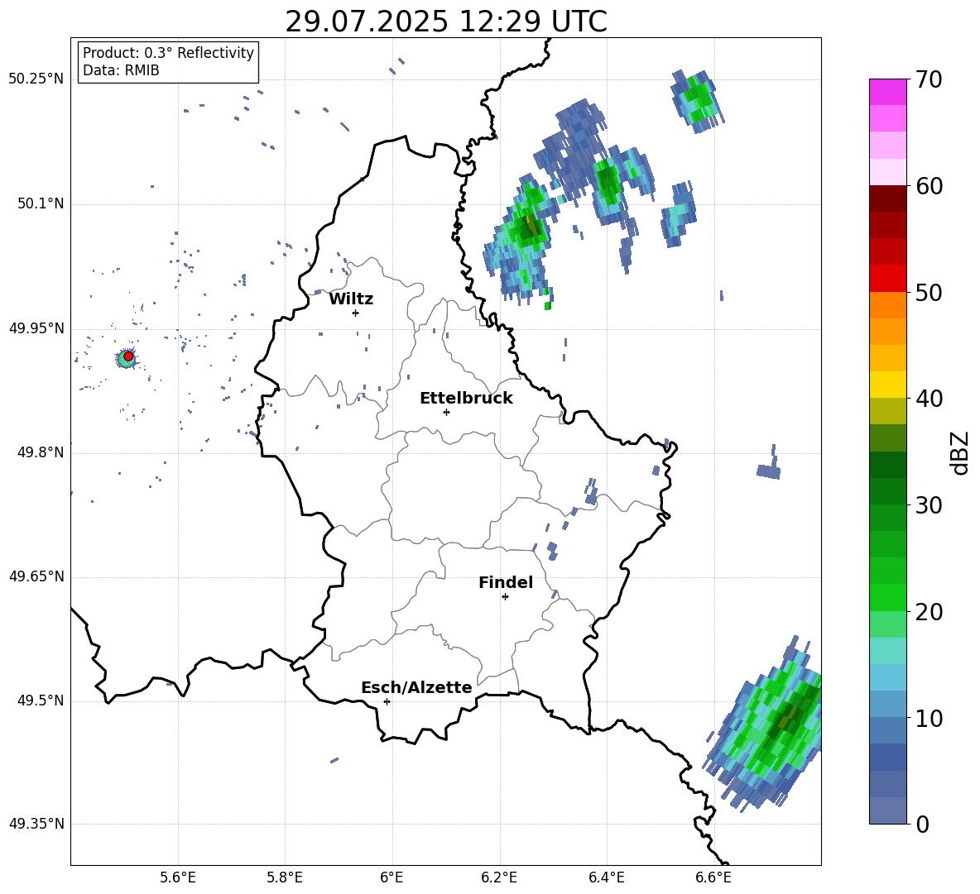Click the 30 value on the colorbar
Screen dimensions: 980x894
point(929,505)
